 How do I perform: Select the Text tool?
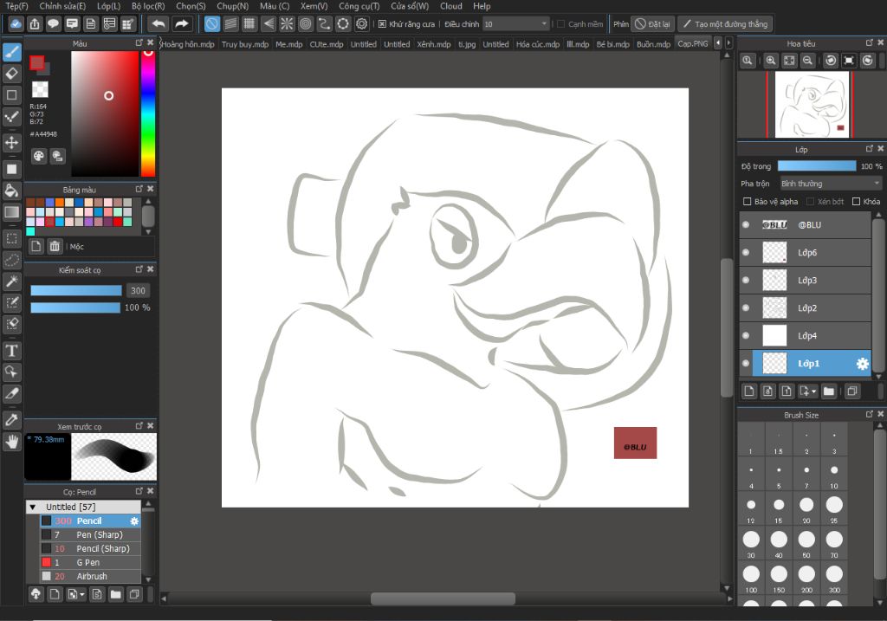12,351
